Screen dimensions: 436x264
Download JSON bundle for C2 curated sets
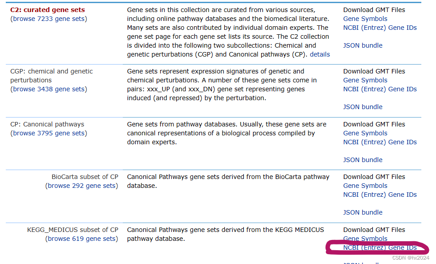(x=363, y=45)
